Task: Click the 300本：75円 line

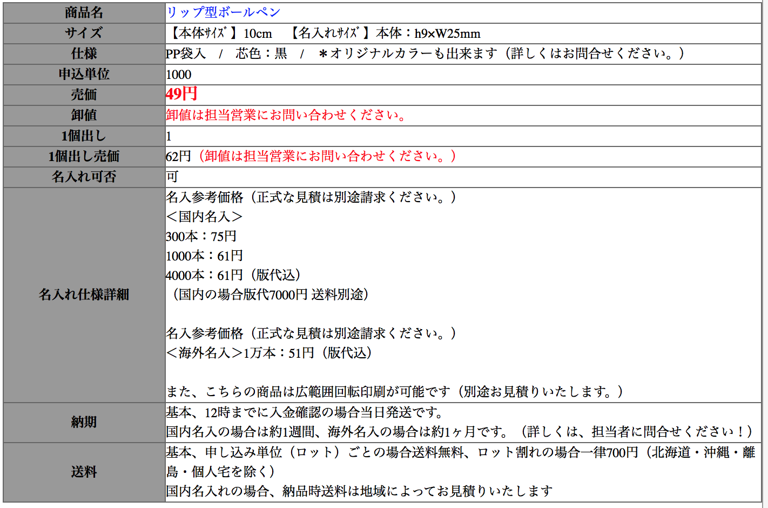Action: pyautogui.click(x=201, y=236)
